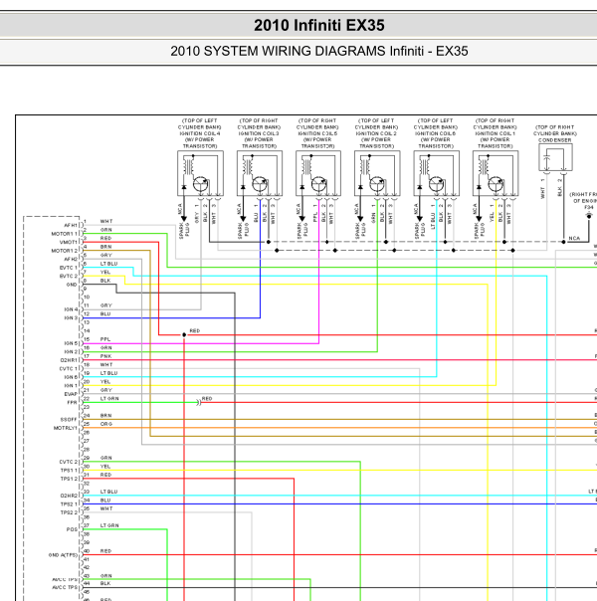Click the Condenser capacitor symbol box

(555, 157)
